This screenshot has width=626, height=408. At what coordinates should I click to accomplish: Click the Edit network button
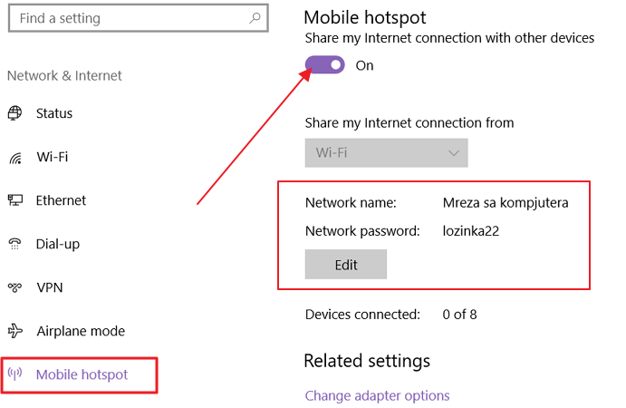coord(346,264)
